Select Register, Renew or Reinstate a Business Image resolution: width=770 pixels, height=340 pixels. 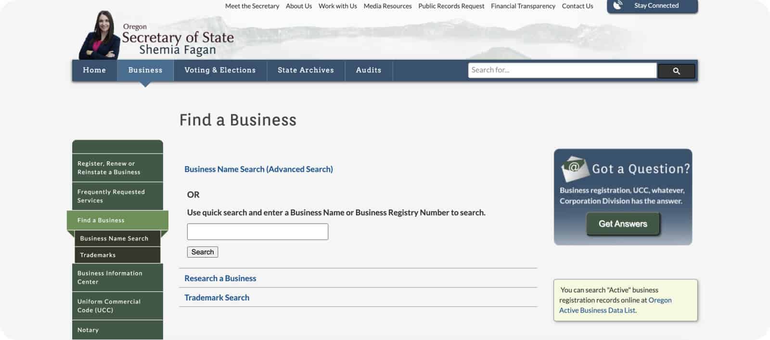click(x=117, y=168)
